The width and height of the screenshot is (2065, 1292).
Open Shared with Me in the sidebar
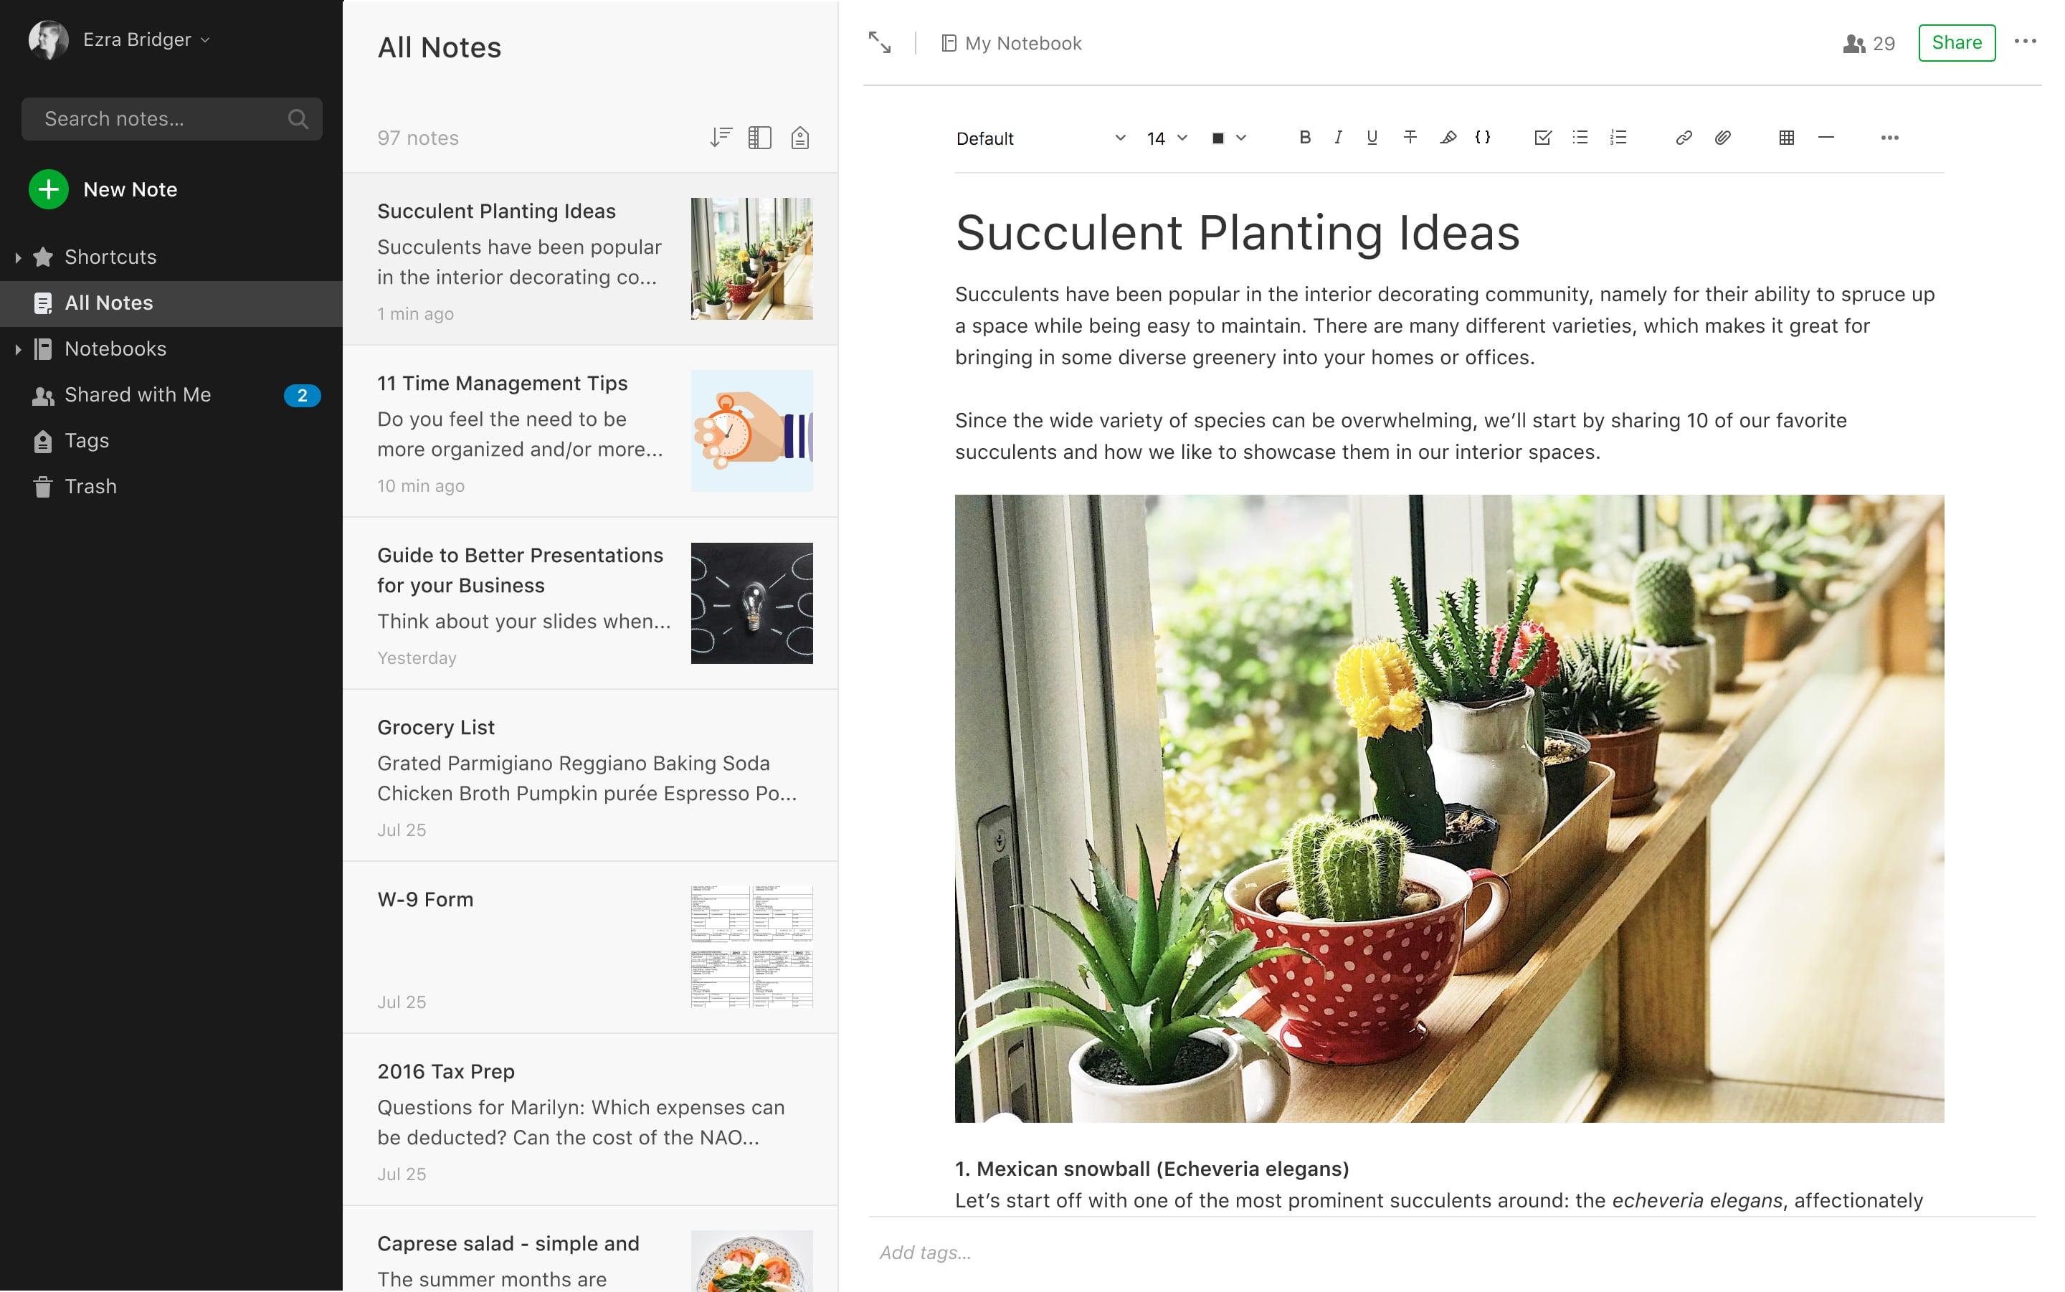pyautogui.click(x=138, y=395)
